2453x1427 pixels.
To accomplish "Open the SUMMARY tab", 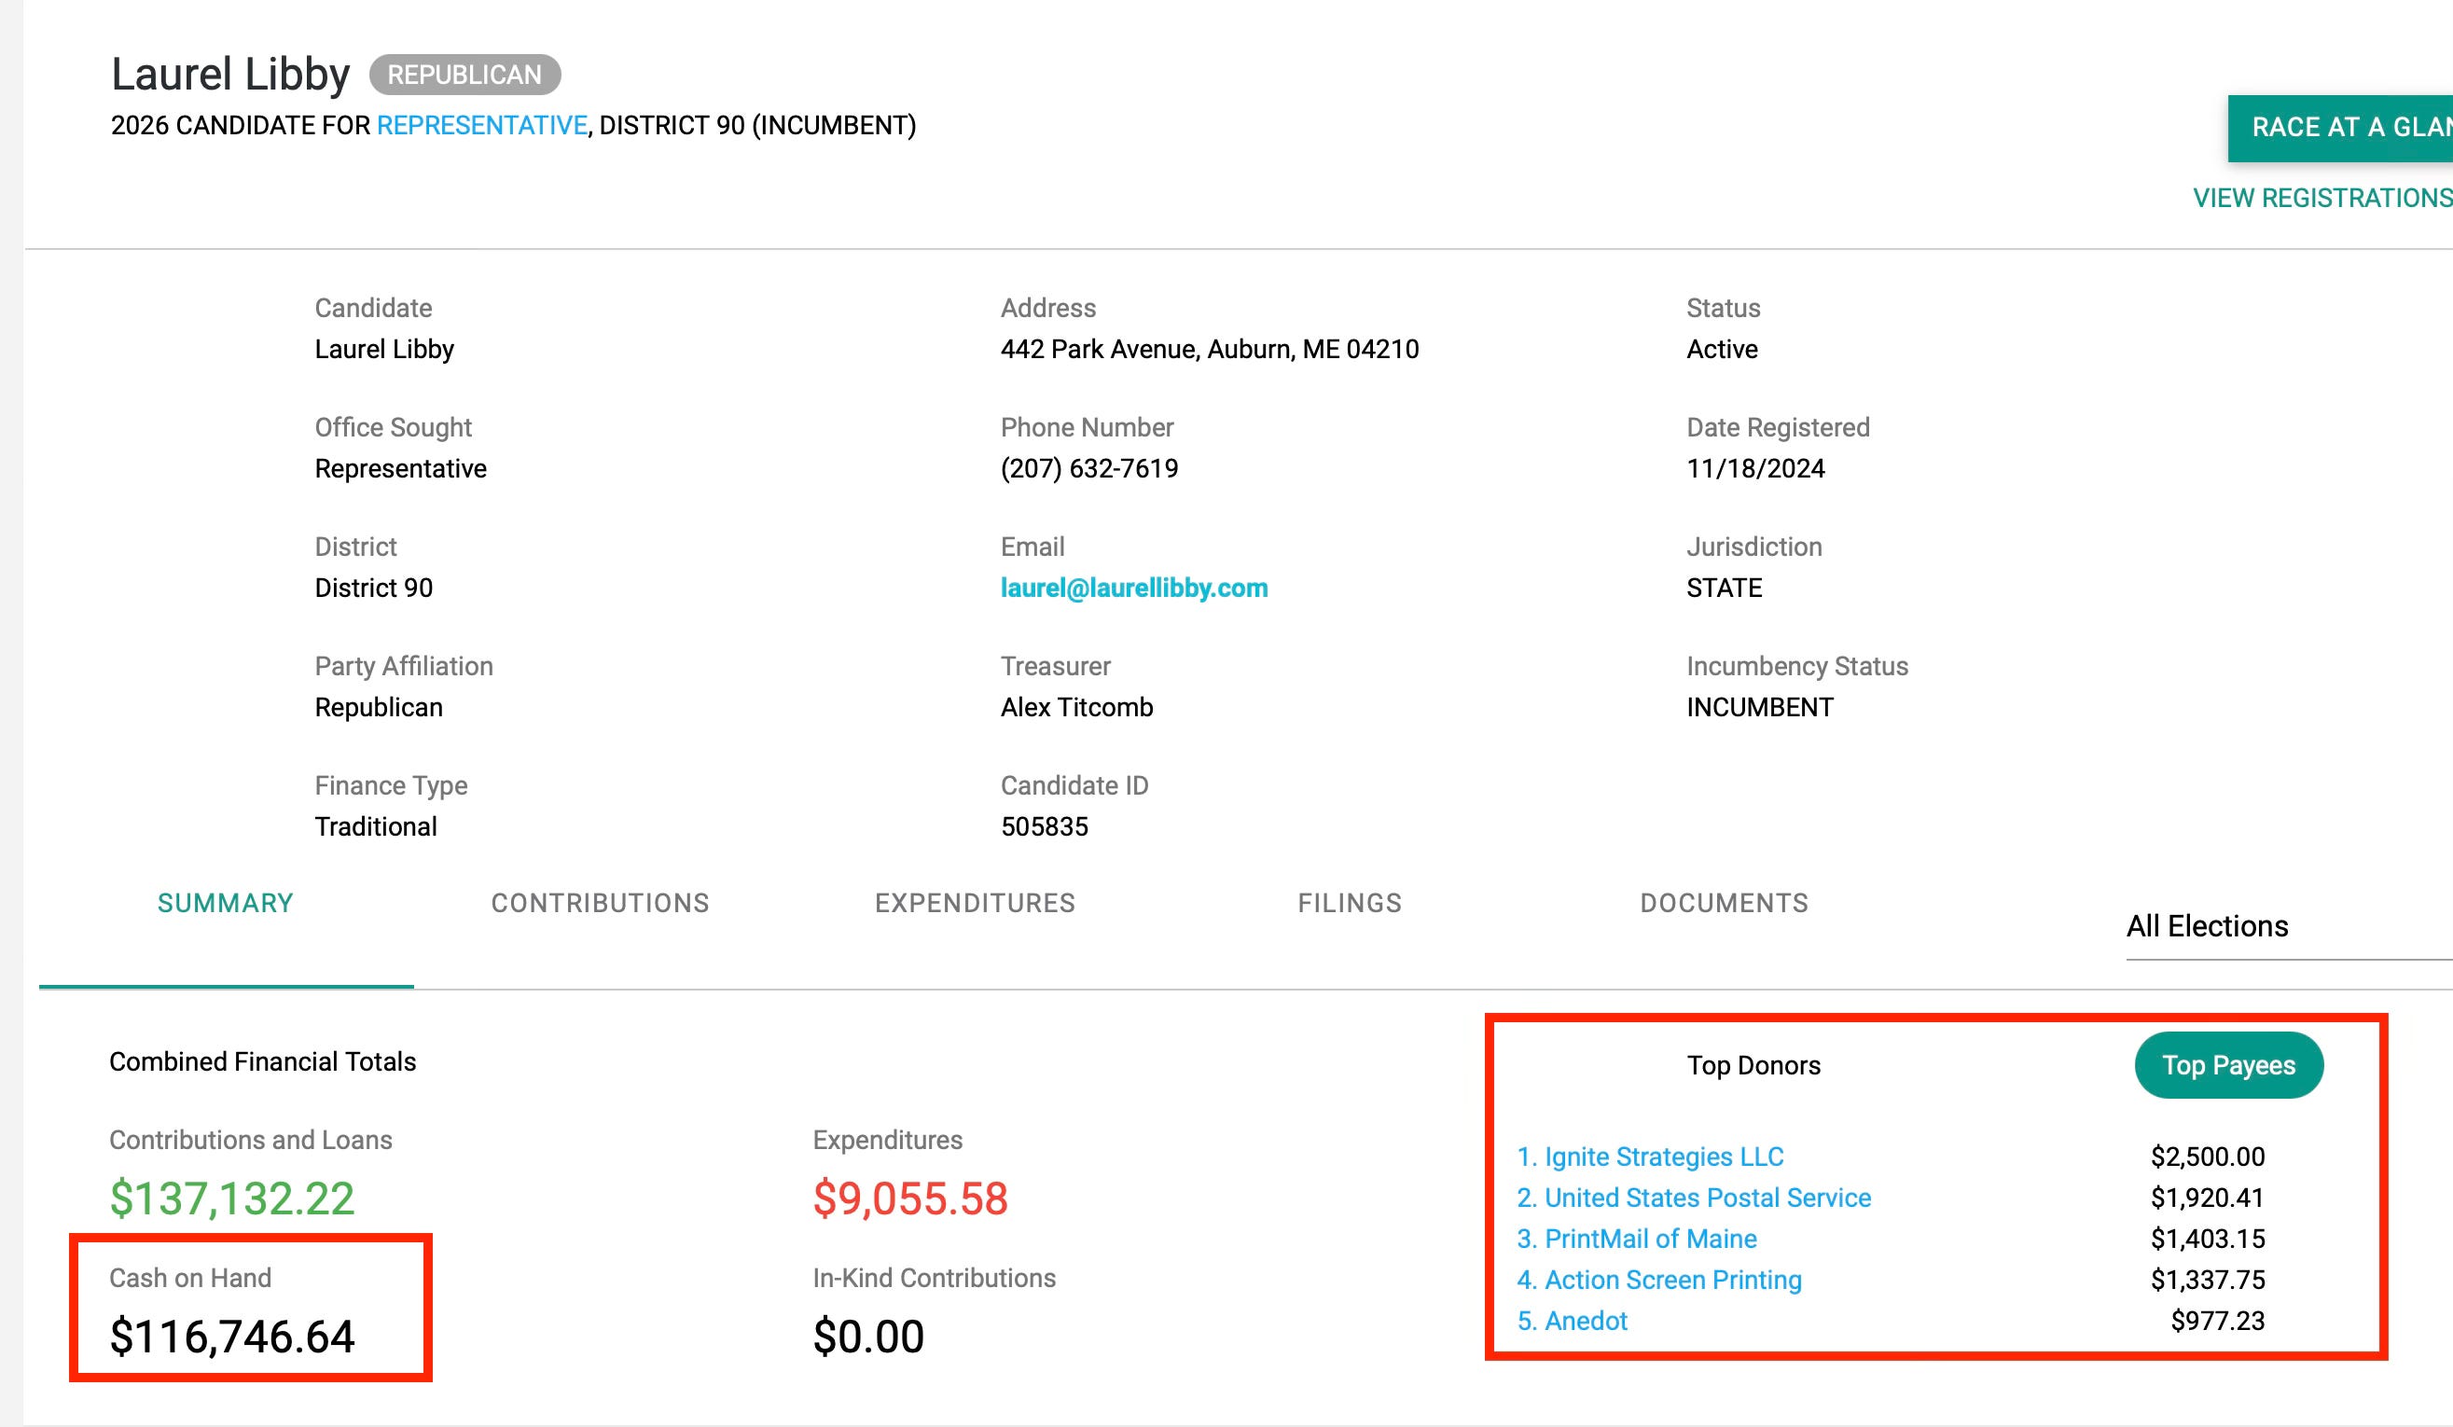I will click(225, 904).
